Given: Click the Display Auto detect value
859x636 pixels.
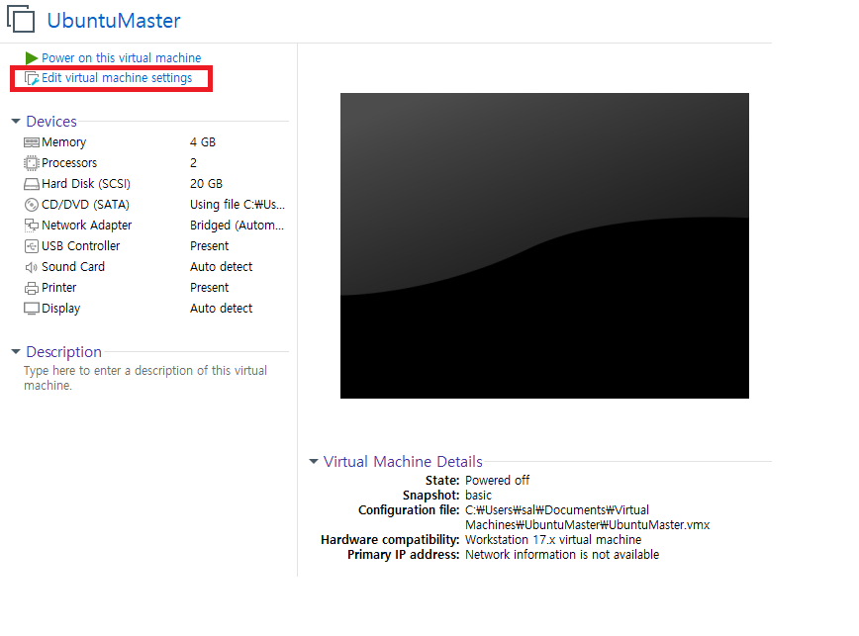Looking at the screenshot, I should (222, 309).
